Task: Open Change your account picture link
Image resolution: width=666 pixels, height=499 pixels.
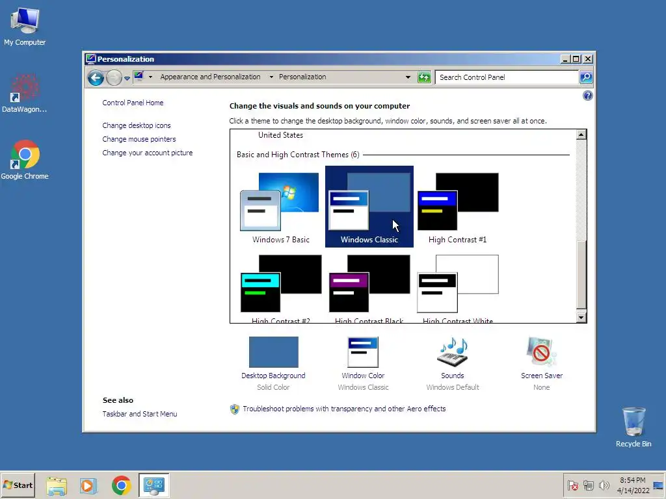Action: [148, 153]
